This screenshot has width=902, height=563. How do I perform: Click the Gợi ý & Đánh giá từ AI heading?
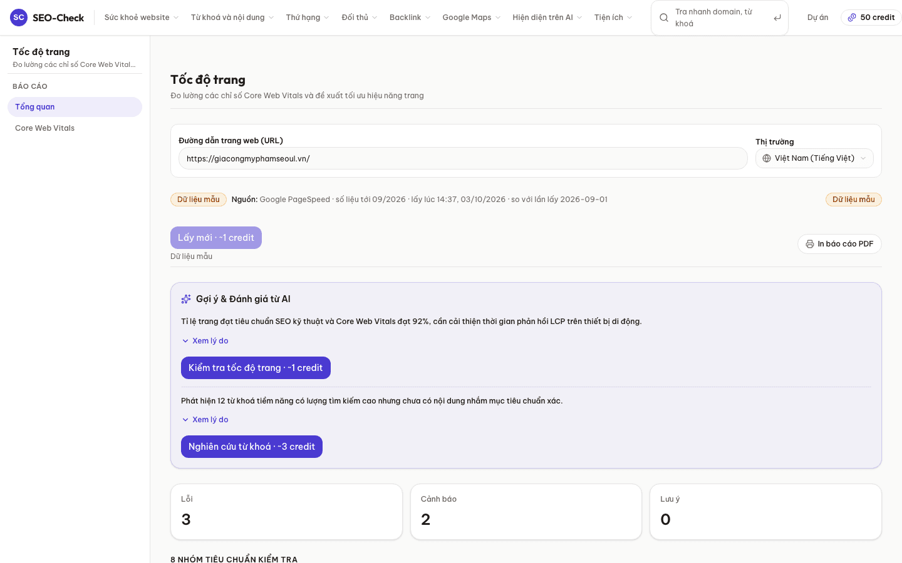click(x=243, y=299)
